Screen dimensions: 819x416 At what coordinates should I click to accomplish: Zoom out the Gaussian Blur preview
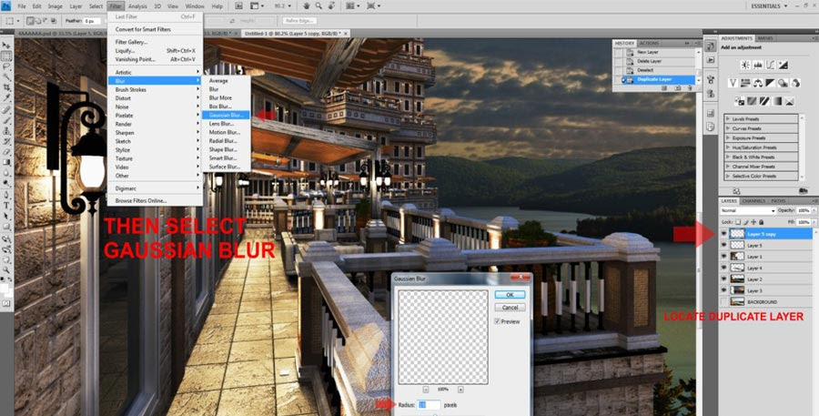[426, 390]
